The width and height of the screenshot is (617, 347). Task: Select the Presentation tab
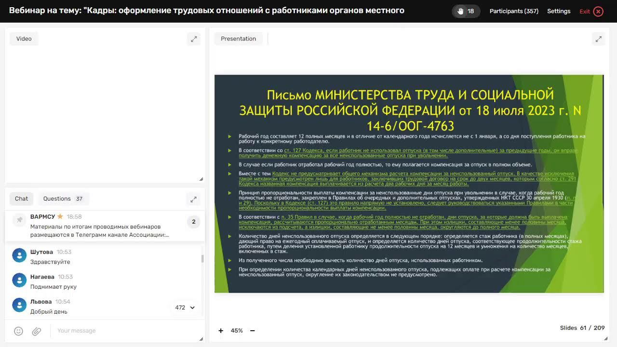[x=238, y=39]
